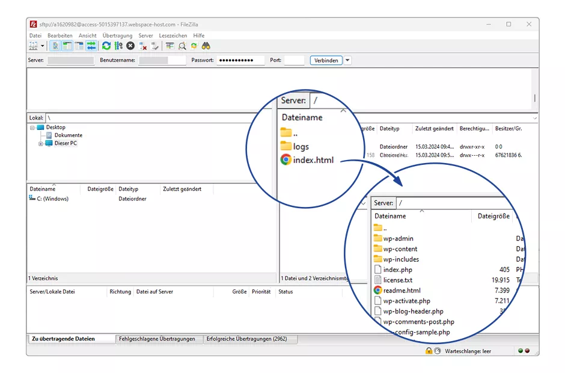Screen dimensions: 565x373
Task: Click the Priorität queue column header
Action: (261, 291)
